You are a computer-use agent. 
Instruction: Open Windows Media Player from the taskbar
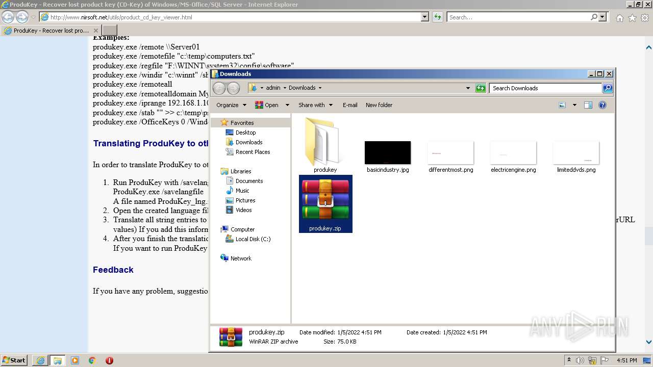point(75,360)
